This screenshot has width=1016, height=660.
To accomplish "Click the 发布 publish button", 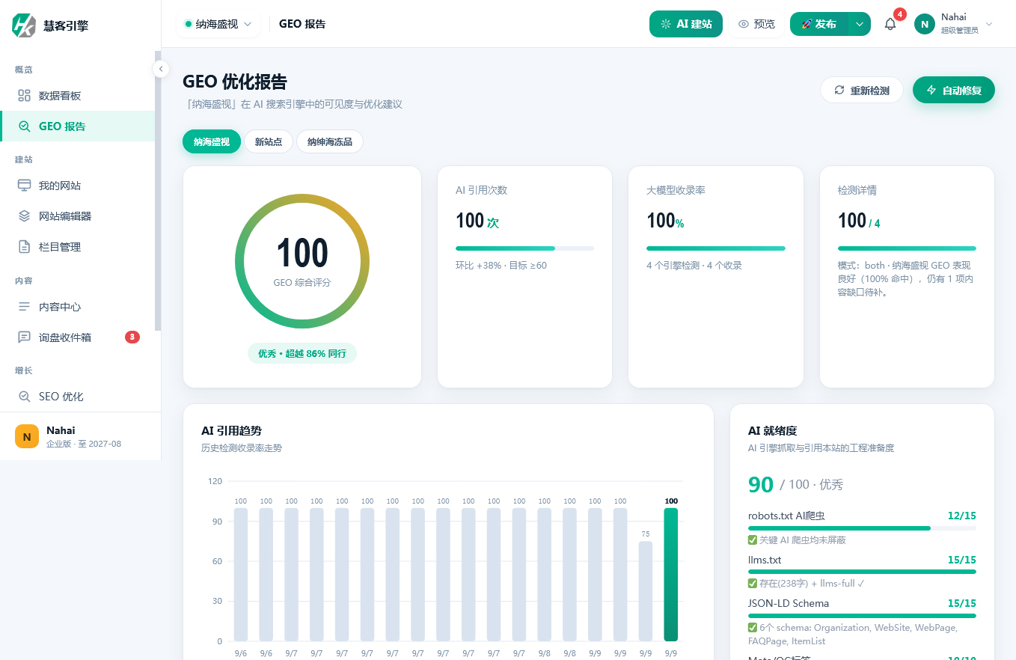I will click(819, 24).
